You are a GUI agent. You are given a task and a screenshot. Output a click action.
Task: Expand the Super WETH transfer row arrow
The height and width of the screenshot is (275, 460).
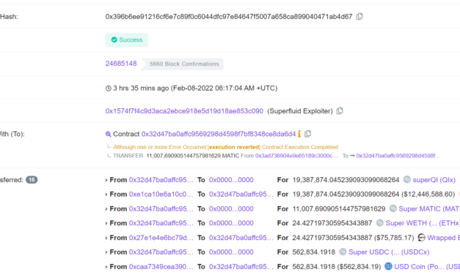pyautogui.click(x=106, y=223)
